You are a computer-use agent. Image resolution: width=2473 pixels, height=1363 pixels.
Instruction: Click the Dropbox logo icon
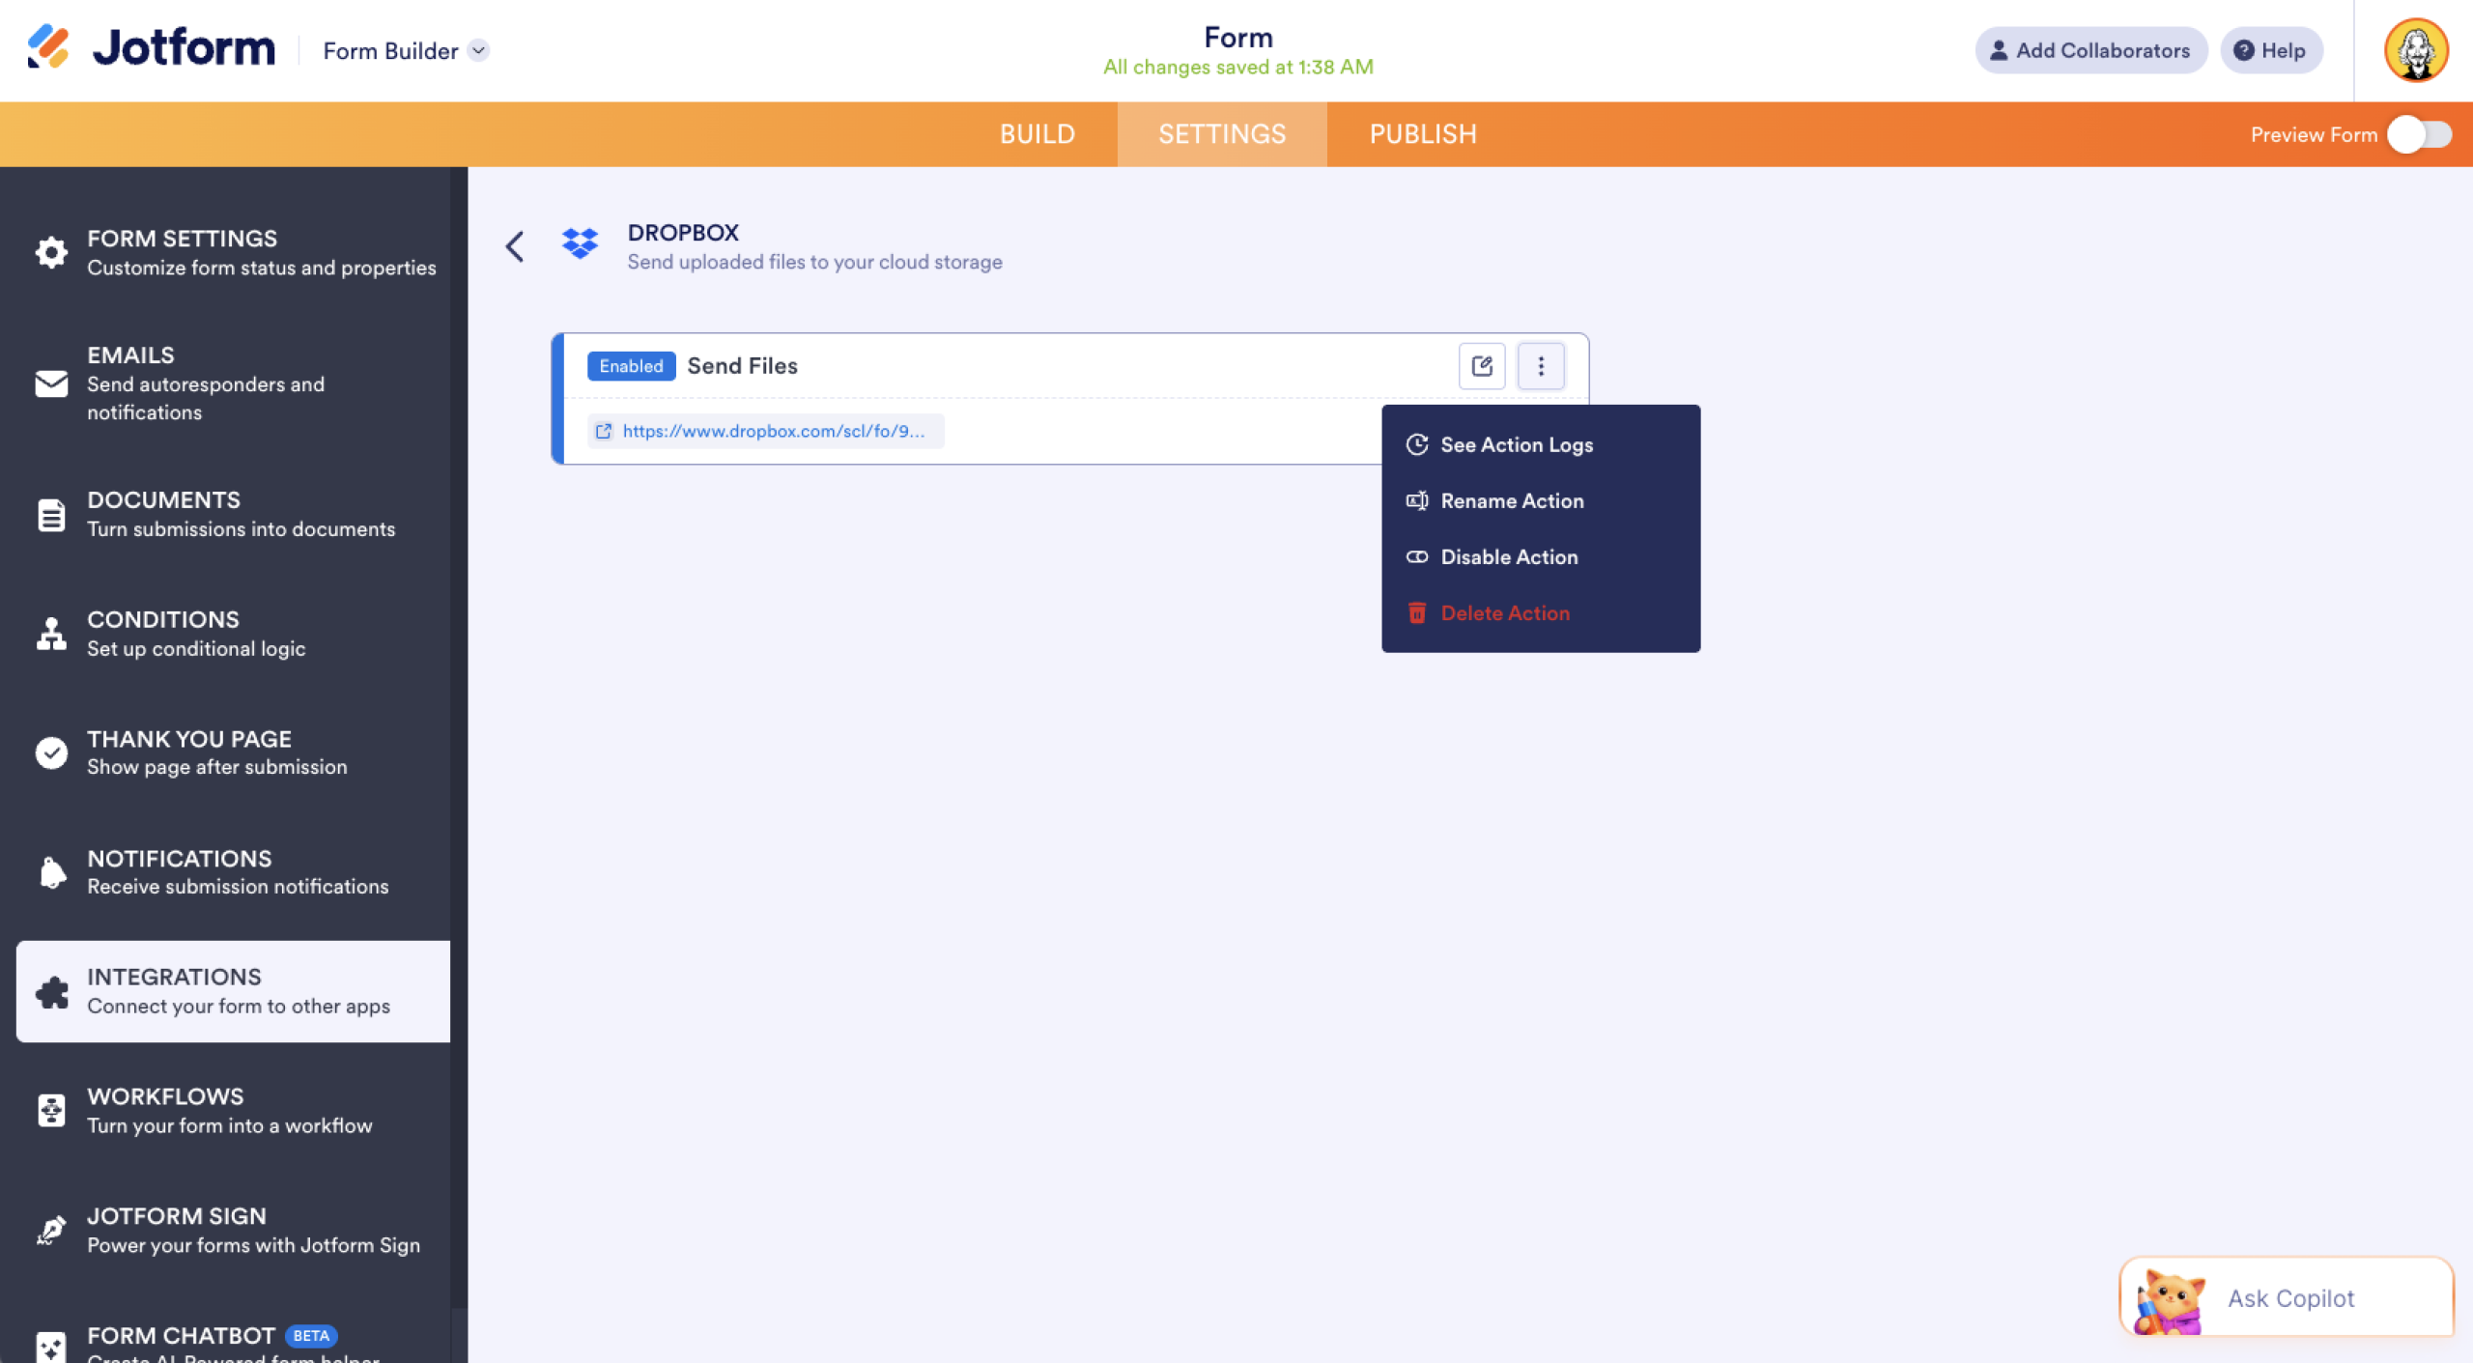(x=581, y=244)
